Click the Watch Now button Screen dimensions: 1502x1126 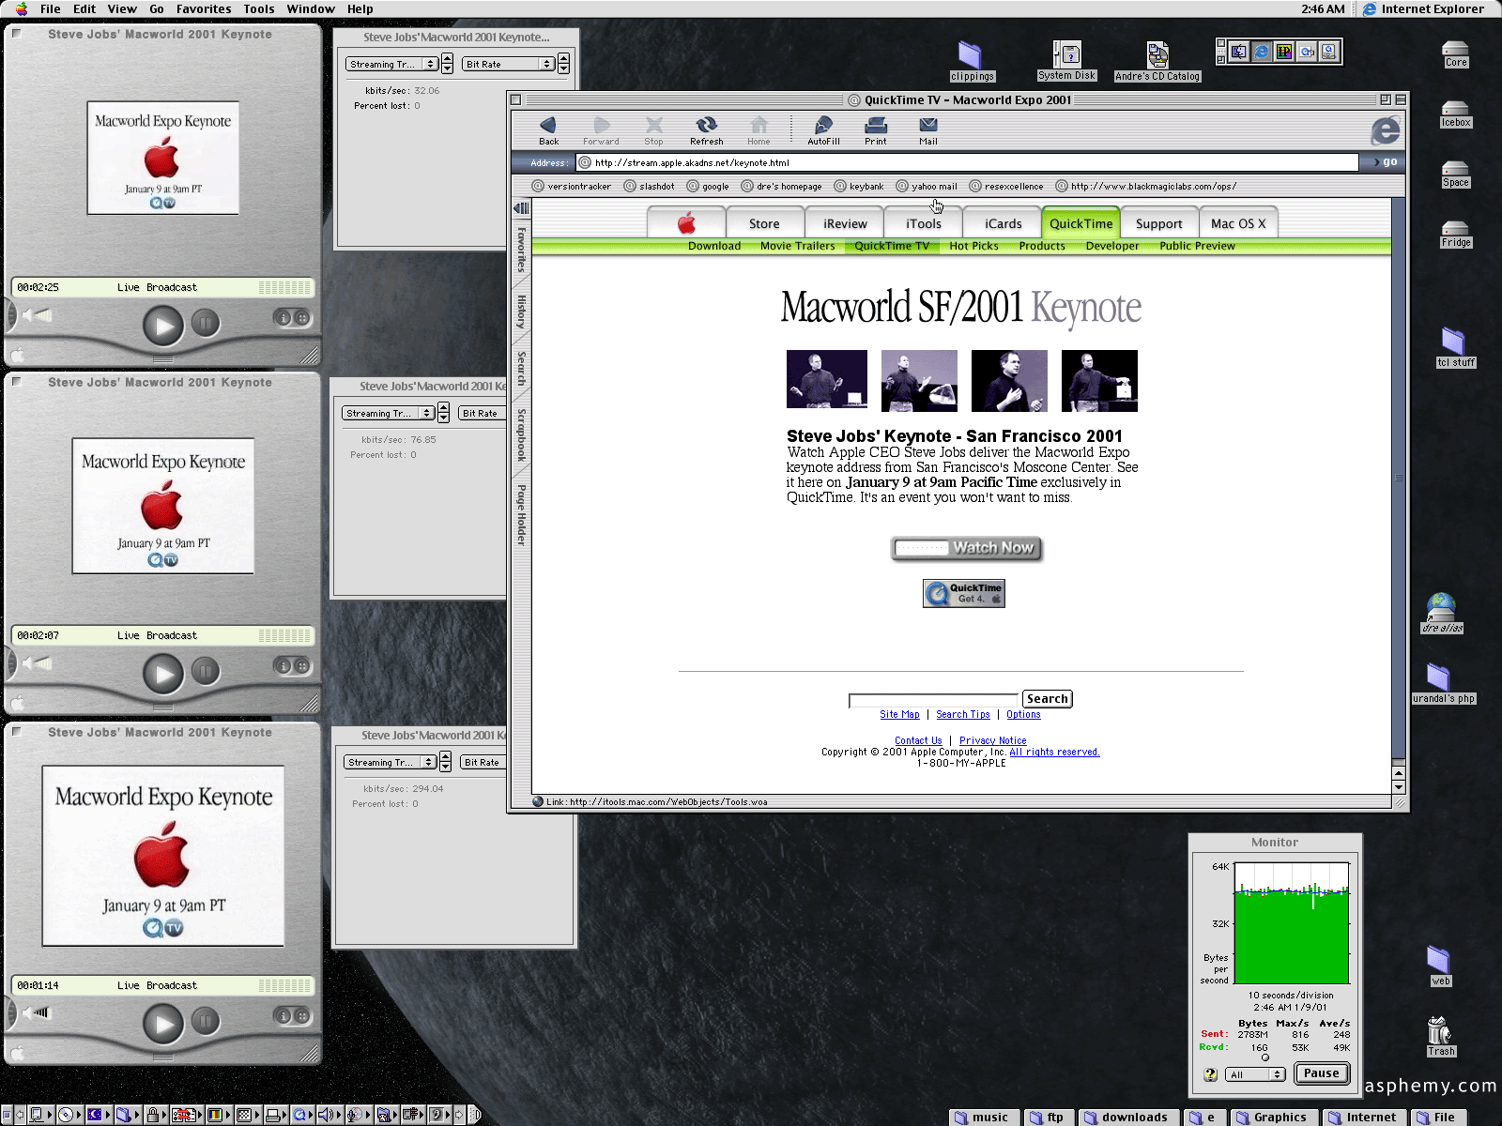966,548
